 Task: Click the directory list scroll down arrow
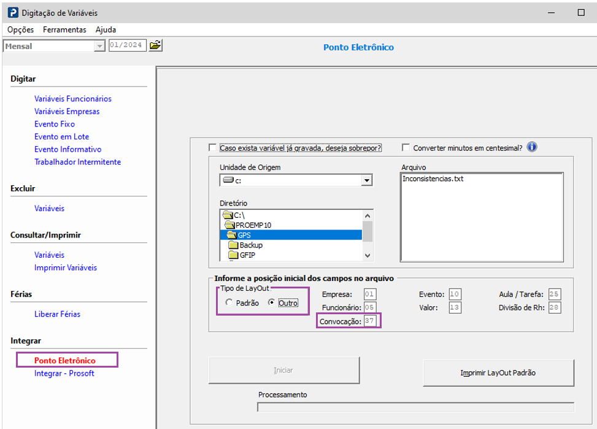(368, 256)
